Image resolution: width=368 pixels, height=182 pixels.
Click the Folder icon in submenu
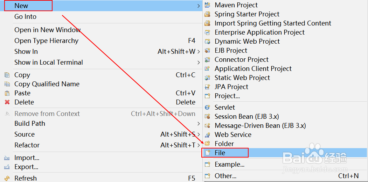(x=208, y=144)
